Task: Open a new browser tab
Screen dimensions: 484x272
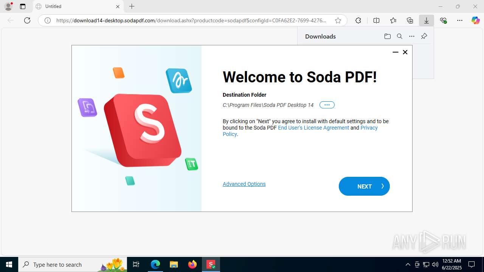Action: (x=132, y=6)
